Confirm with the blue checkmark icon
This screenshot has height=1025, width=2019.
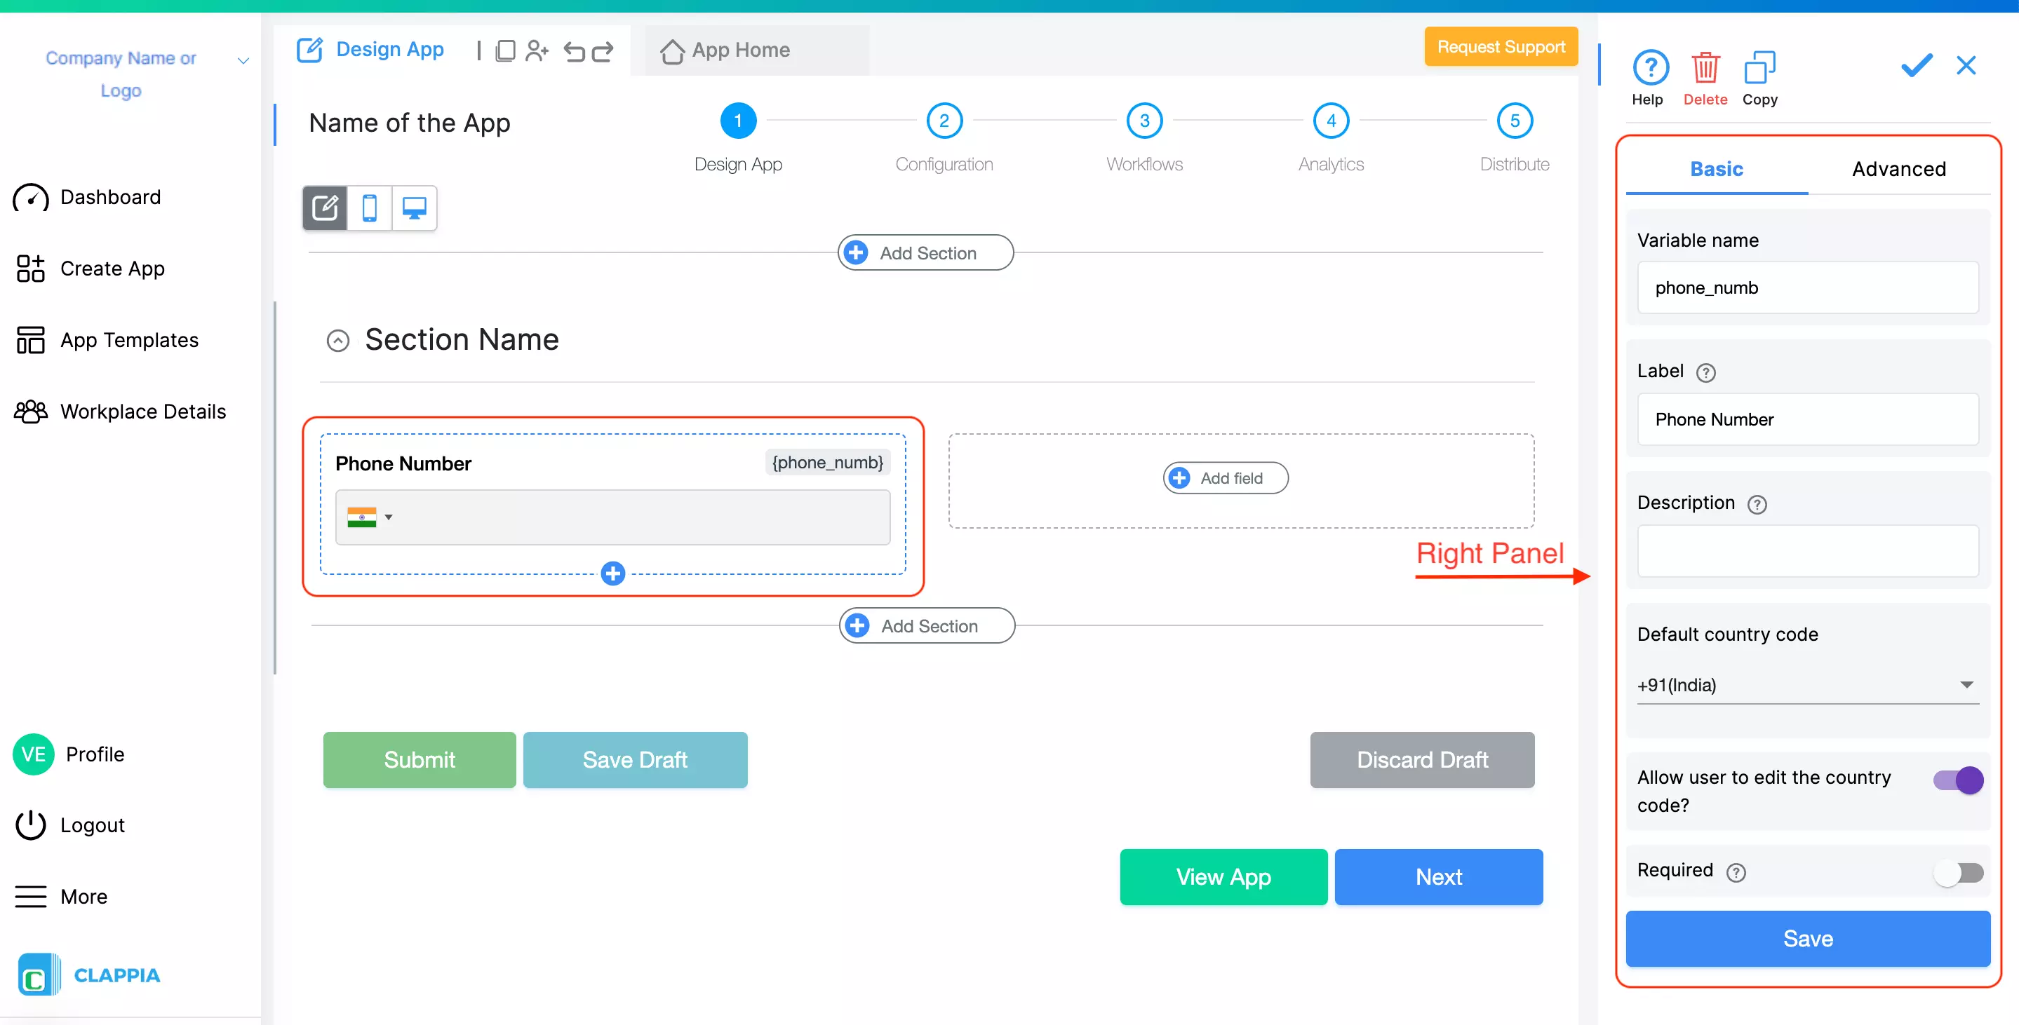(x=1917, y=65)
